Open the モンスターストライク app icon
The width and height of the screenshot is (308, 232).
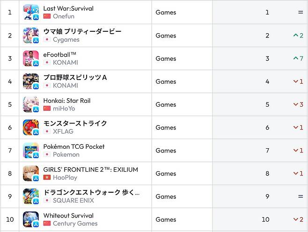click(31, 127)
